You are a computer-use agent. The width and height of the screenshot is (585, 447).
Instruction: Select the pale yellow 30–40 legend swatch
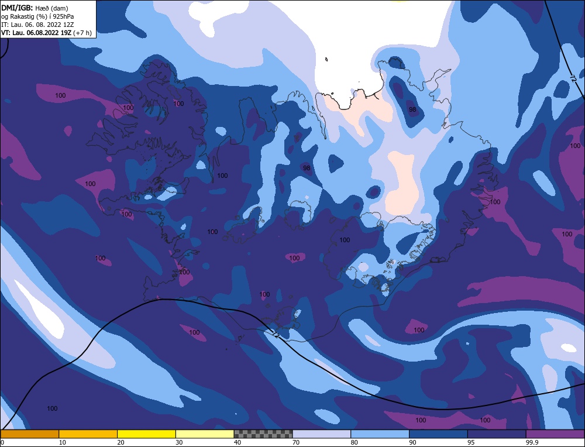pyautogui.click(x=205, y=434)
